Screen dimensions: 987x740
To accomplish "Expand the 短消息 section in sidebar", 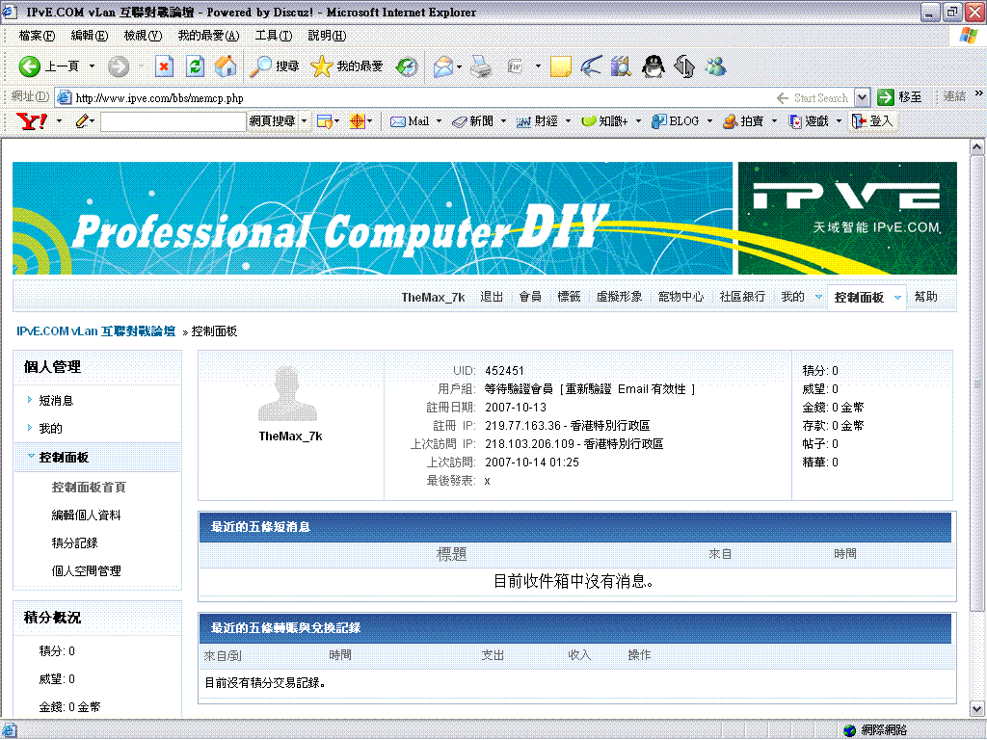I will click(x=56, y=401).
